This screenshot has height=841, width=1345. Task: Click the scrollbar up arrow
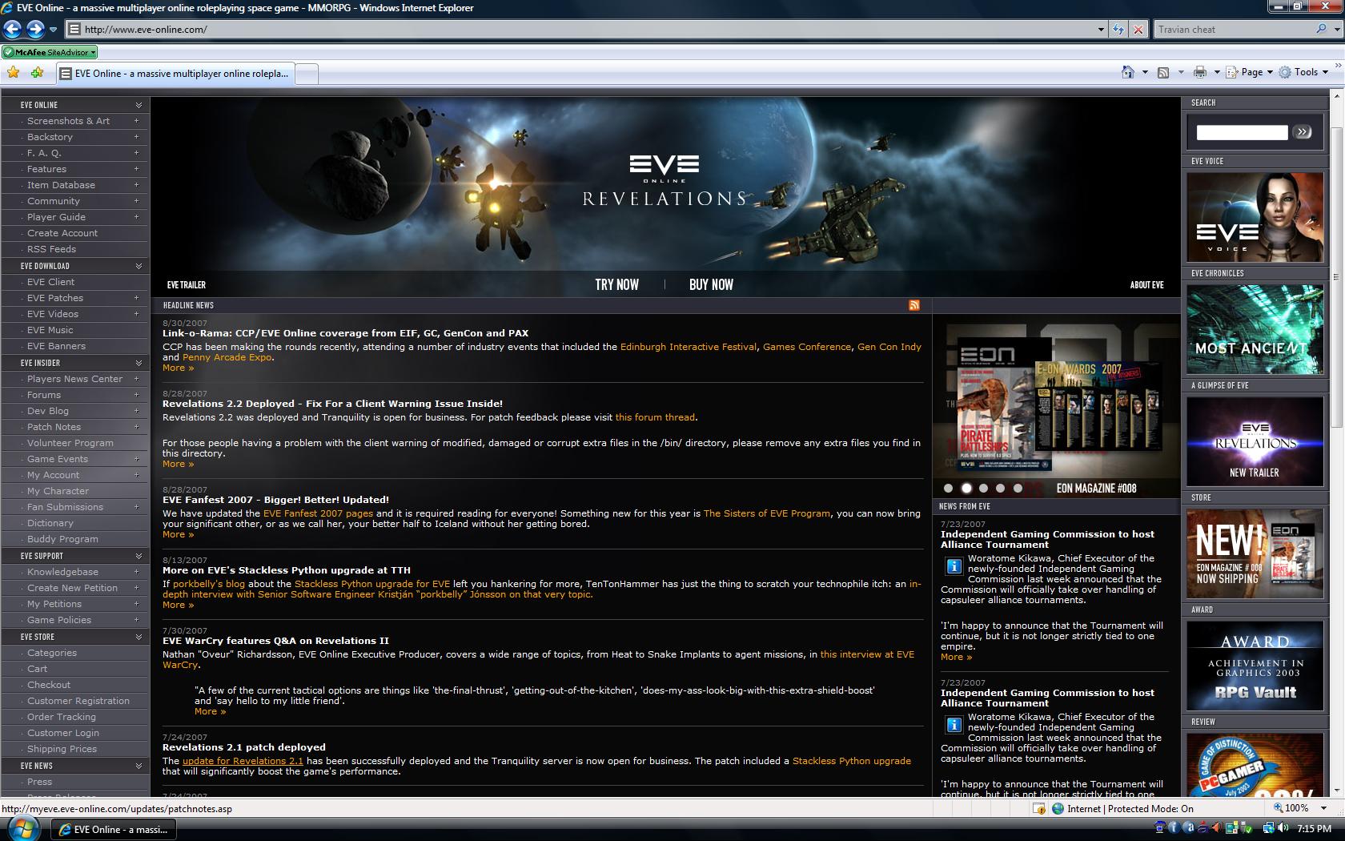(1337, 95)
